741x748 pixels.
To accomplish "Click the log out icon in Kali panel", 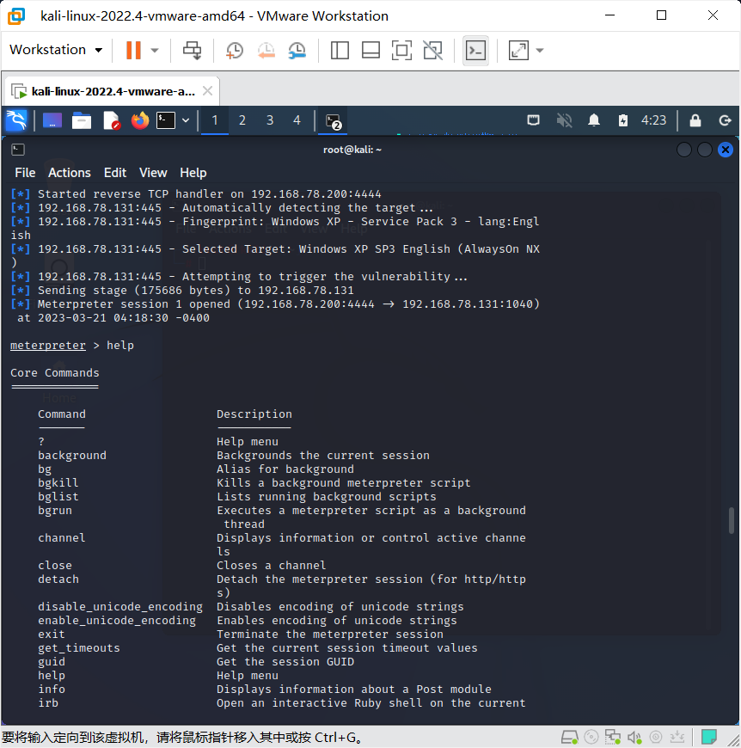I will 725,120.
